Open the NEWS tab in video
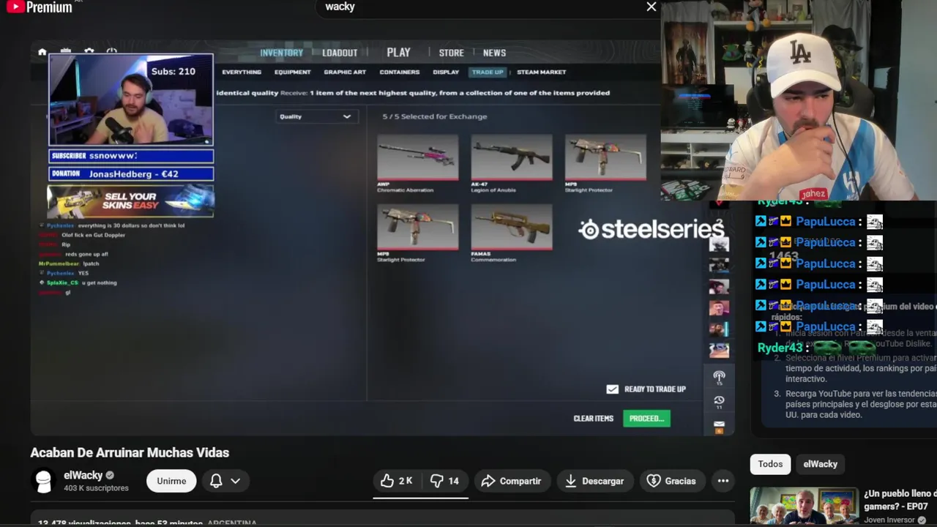 (494, 53)
